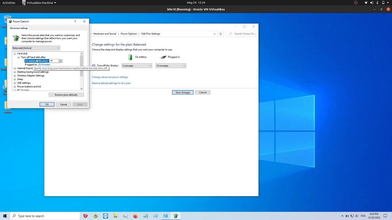Click the Windows taskbar clock
The width and height of the screenshot is (392, 220).
[374, 216]
